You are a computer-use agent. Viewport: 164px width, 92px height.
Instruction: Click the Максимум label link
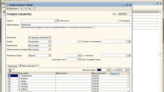click(x=65, y=21)
